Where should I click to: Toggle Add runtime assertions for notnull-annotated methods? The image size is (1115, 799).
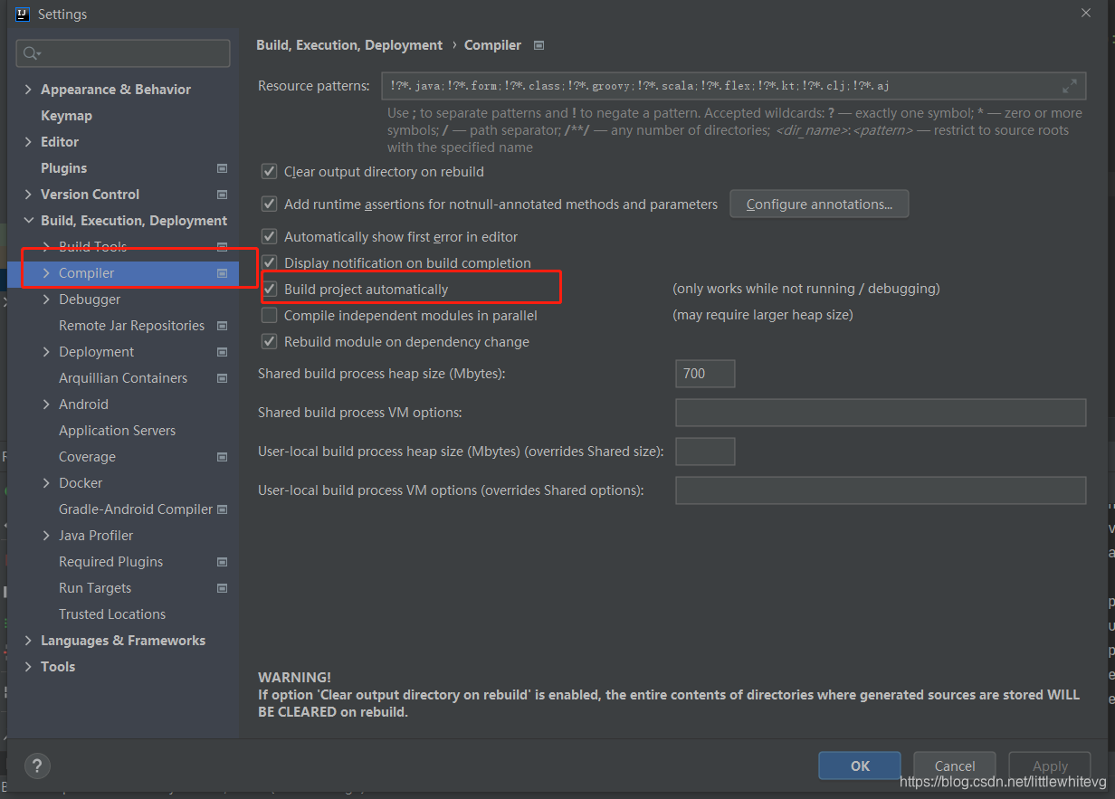pyautogui.click(x=269, y=205)
